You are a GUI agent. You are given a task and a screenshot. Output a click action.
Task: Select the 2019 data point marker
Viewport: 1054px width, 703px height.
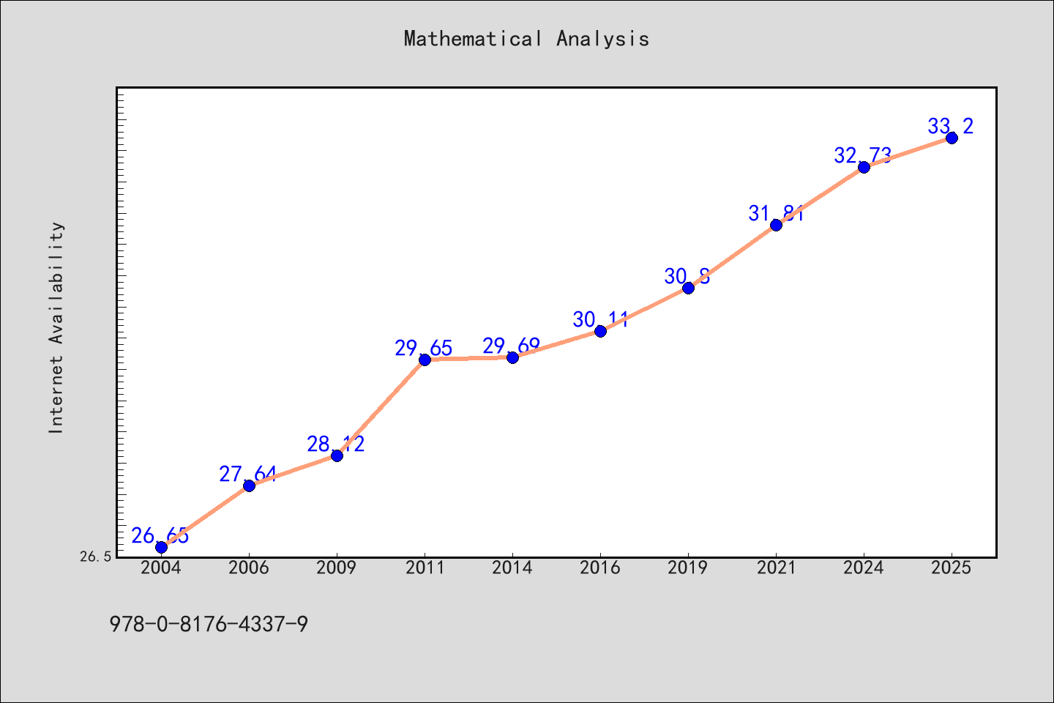pos(688,288)
